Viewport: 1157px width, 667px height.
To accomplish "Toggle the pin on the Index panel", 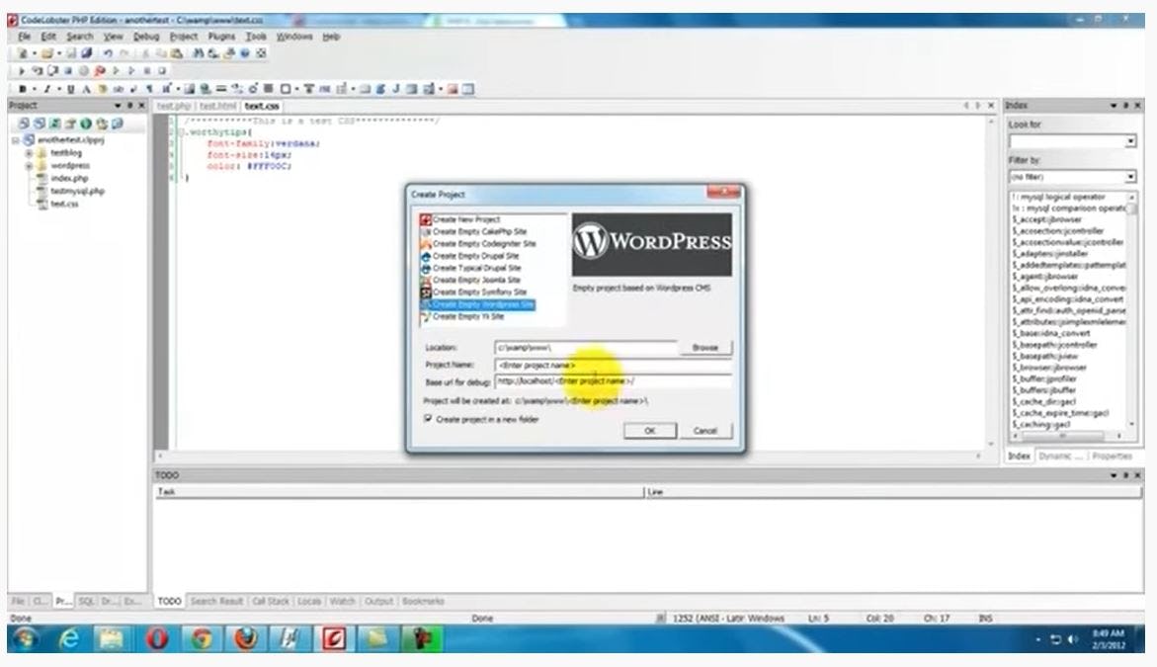I will pos(1125,106).
